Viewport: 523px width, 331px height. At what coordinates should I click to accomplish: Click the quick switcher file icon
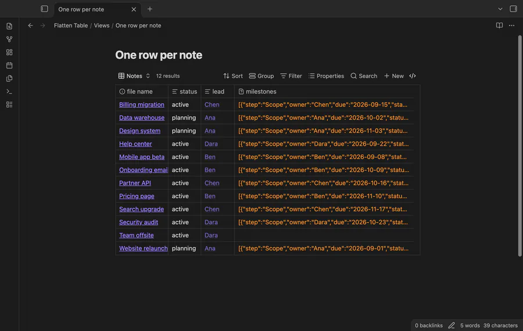pyautogui.click(x=9, y=26)
